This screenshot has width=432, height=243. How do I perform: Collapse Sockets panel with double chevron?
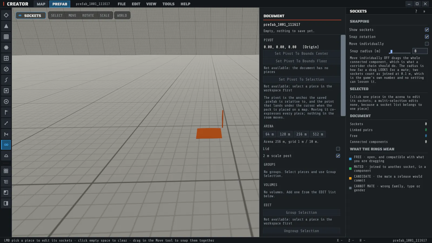(424, 11)
